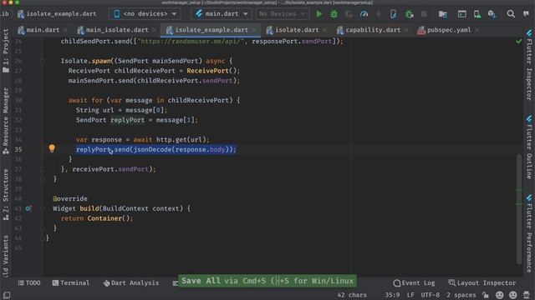Open AVD Manager device icon
Viewport: 535px width, 300px height.
click(x=477, y=14)
